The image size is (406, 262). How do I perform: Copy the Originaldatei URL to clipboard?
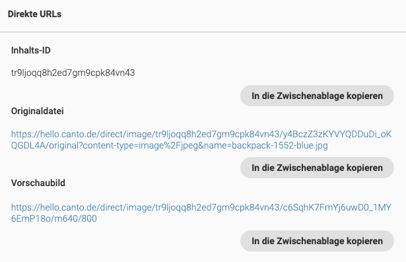tap(317, 168)
